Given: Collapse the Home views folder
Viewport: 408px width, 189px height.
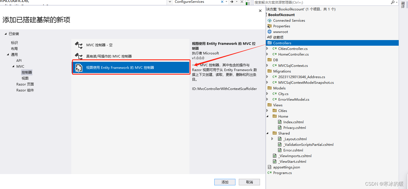Looking at the screenshot, I should pos(267,117).
